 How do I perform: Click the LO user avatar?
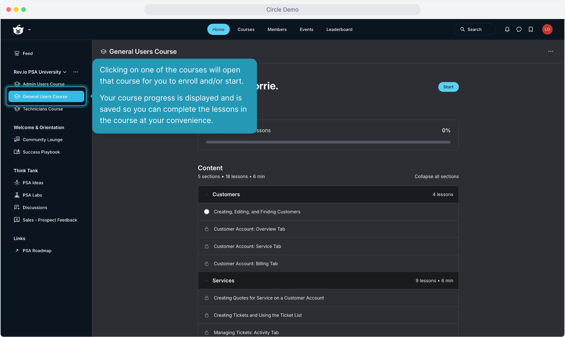(x=547, y=29)
